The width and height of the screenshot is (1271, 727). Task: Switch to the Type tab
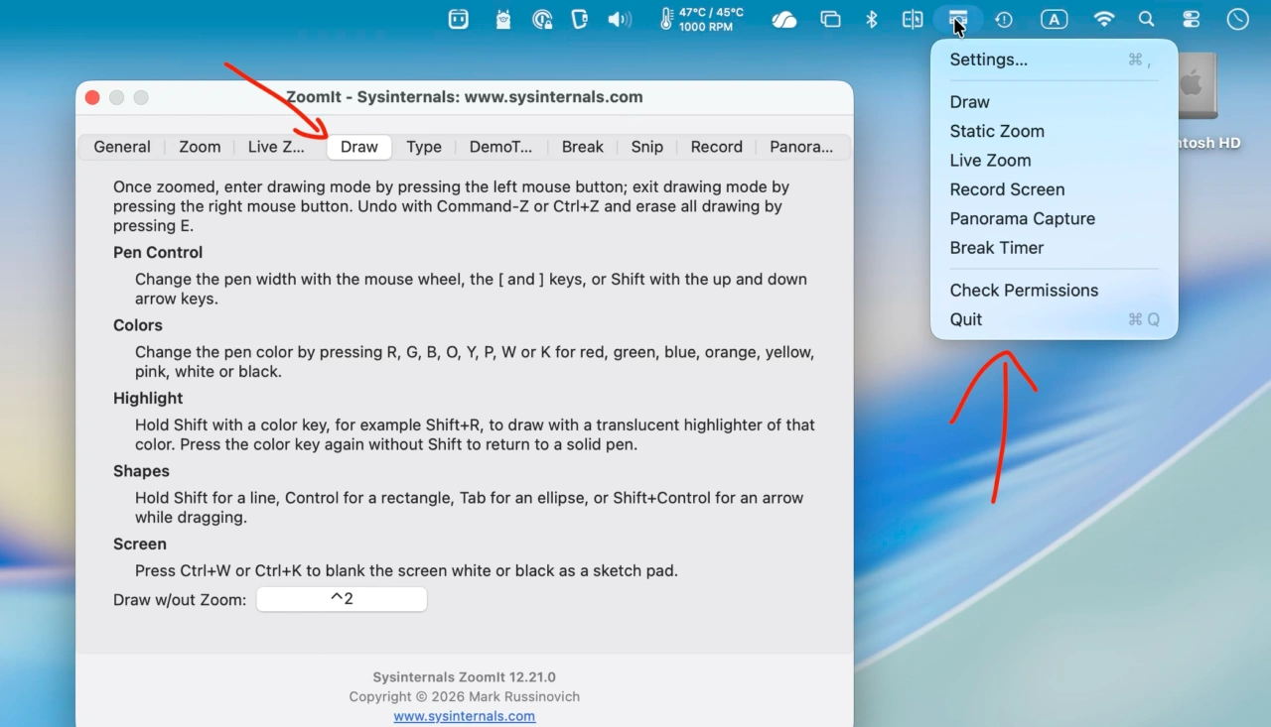[424, 147]
